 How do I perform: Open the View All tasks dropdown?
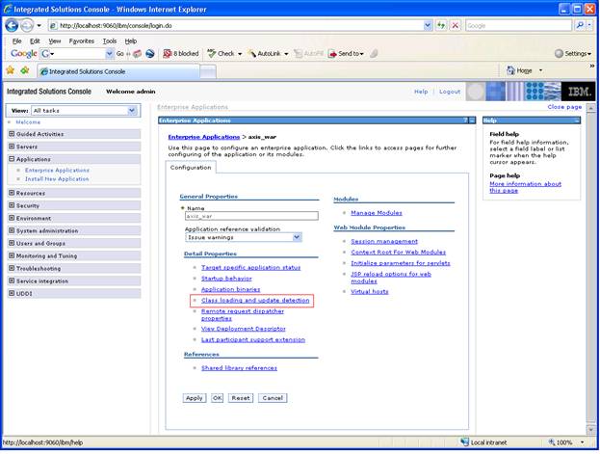[x=132, y=111]
